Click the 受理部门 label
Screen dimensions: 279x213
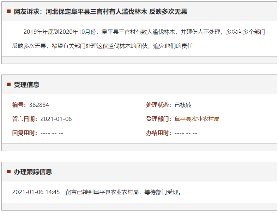coord(159,119)
